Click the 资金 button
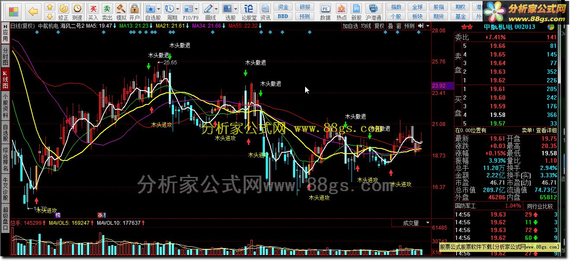 pos(283,7)
